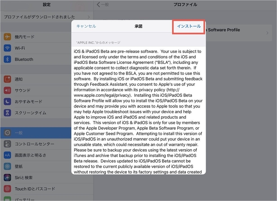Screen dimensions: 277x201
Task: Select the 通知 settings row label
Action: [19, 79]
